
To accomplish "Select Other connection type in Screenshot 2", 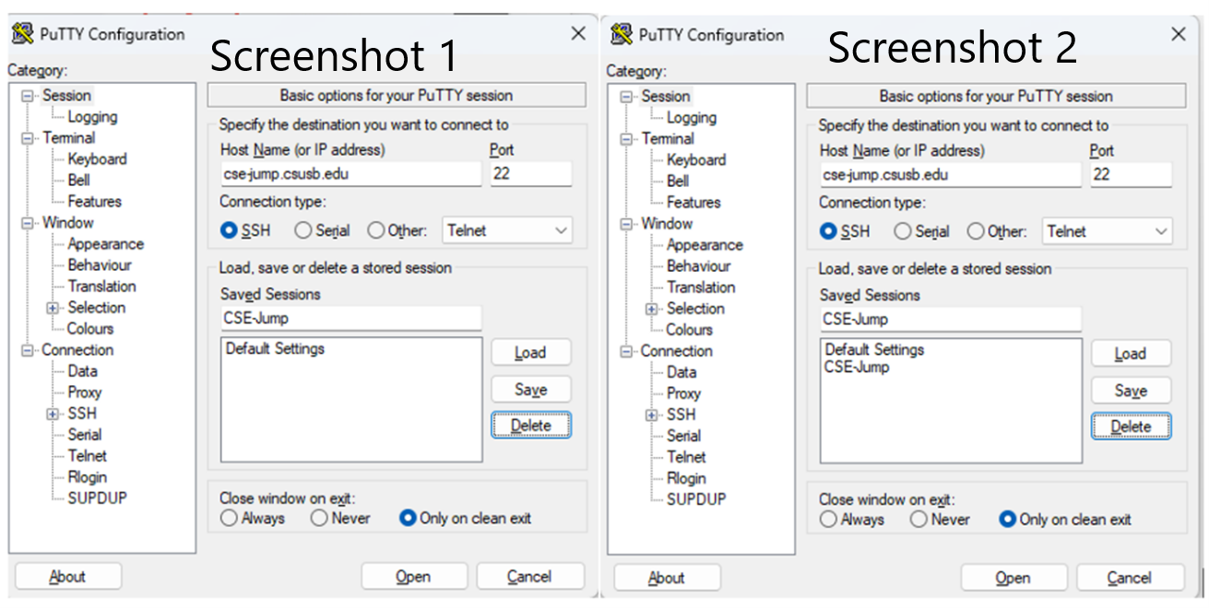I will pyautogui.click(x=975, y=232).
